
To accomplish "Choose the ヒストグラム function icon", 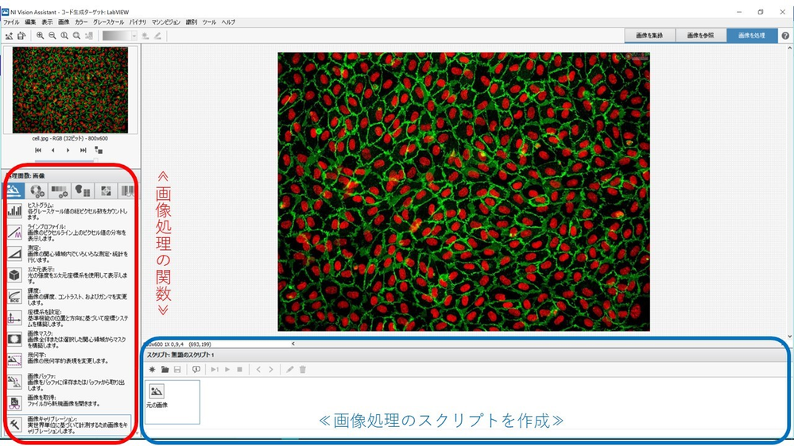I will pyautogui.click(x=14, y=211).
